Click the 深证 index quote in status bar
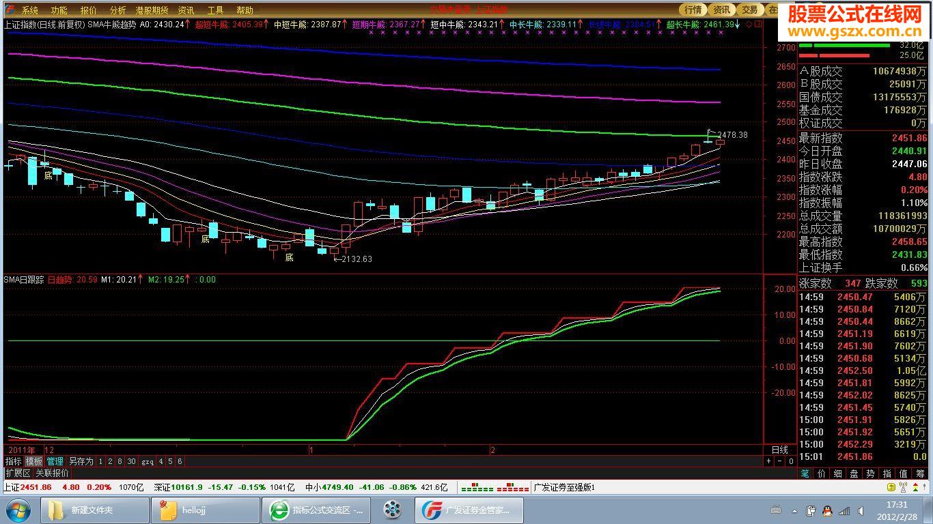This screenshot has width=933, height=524. pos(224,487)
